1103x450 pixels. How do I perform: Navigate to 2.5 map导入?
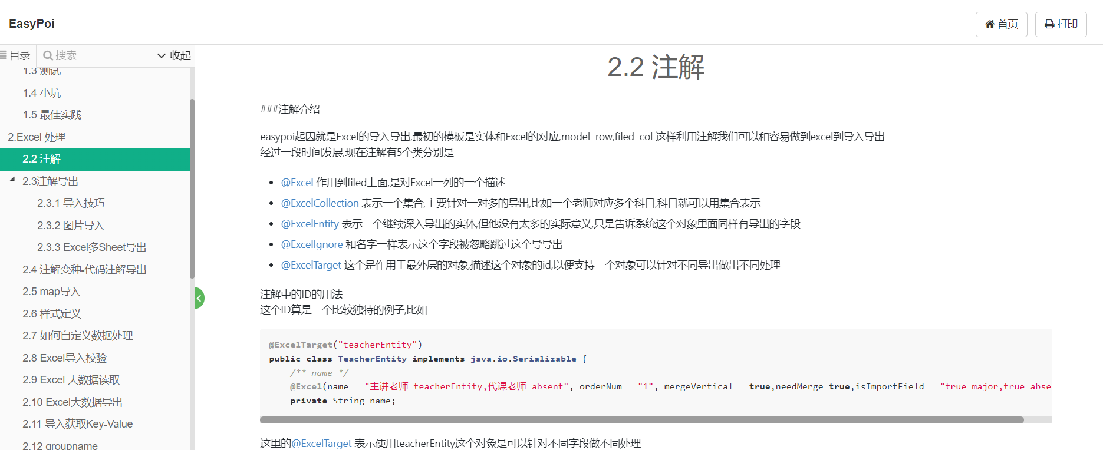coord(51,292)
